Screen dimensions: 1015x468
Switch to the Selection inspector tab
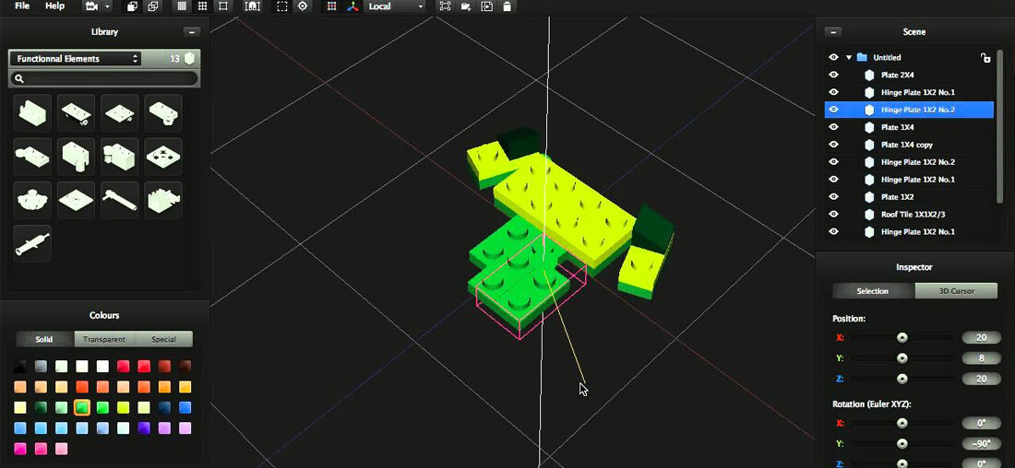click(x=873, y=291)
